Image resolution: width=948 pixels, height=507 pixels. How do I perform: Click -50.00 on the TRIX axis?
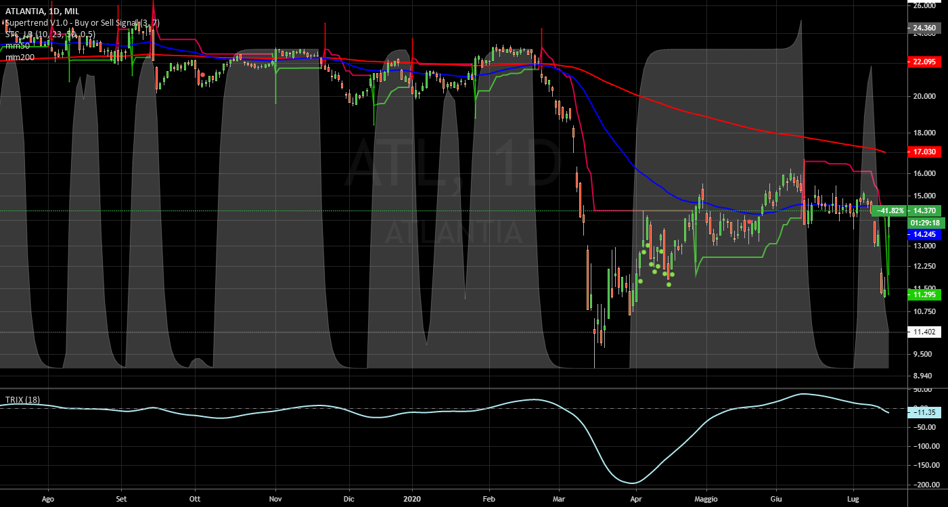click(x=924, y=427)
